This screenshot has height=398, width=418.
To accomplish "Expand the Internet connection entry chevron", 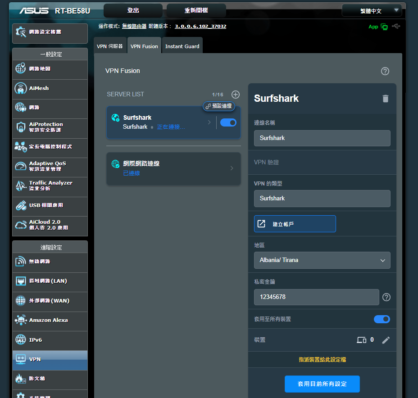I will 232,168.
